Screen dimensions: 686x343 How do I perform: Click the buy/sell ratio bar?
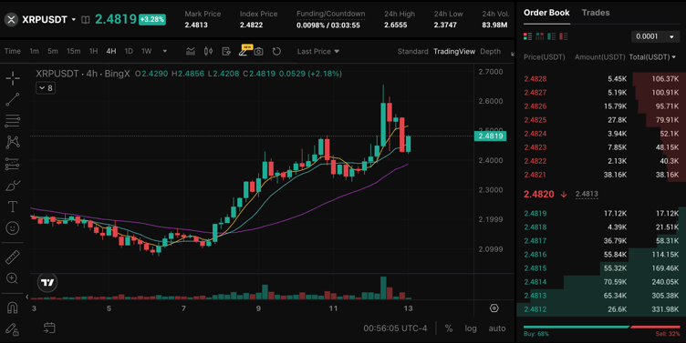(601, 327)
